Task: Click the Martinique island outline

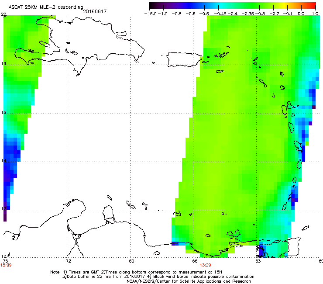Action: pyautogui.click(x=298, y=146)
